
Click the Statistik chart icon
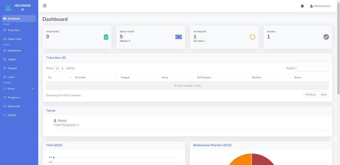[x=5, y=115]
